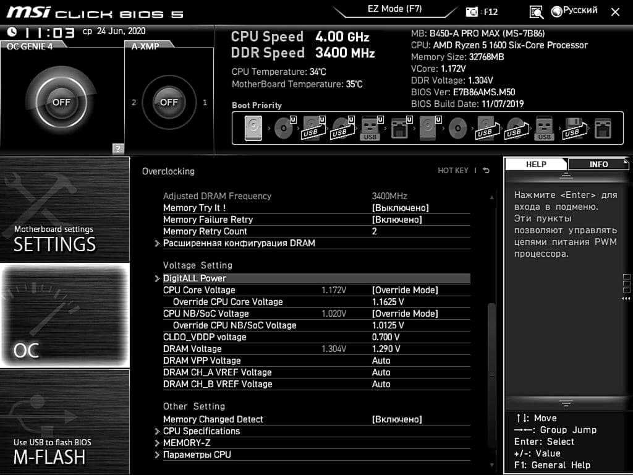Open CPU Core Voltage Override Mode dropdown
This screenshot has height=475, width=633.
405,290
